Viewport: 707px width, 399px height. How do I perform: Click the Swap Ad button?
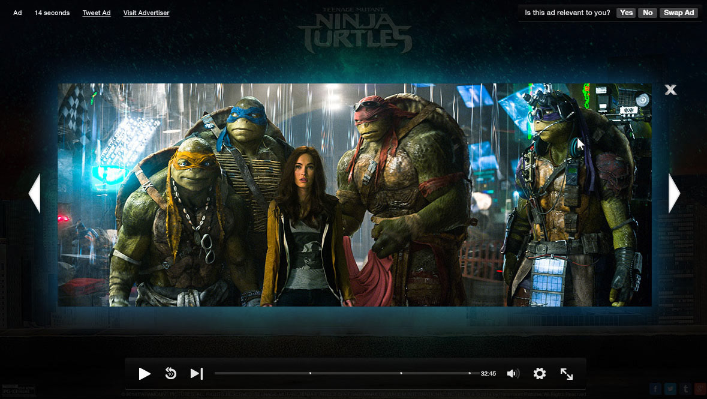[x=679, y=13]
